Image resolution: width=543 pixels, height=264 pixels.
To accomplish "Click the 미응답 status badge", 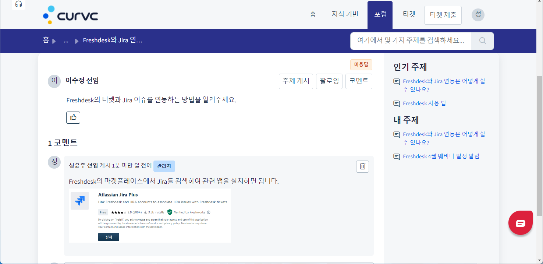I will click(x=361, y=64).
